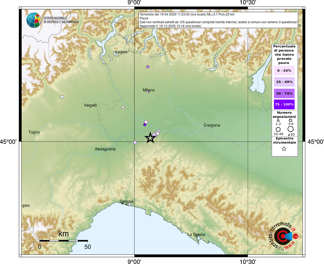Click the 3-9 reports circle in legend
This screenshot has width=324, height=264.
click(290, 120)
